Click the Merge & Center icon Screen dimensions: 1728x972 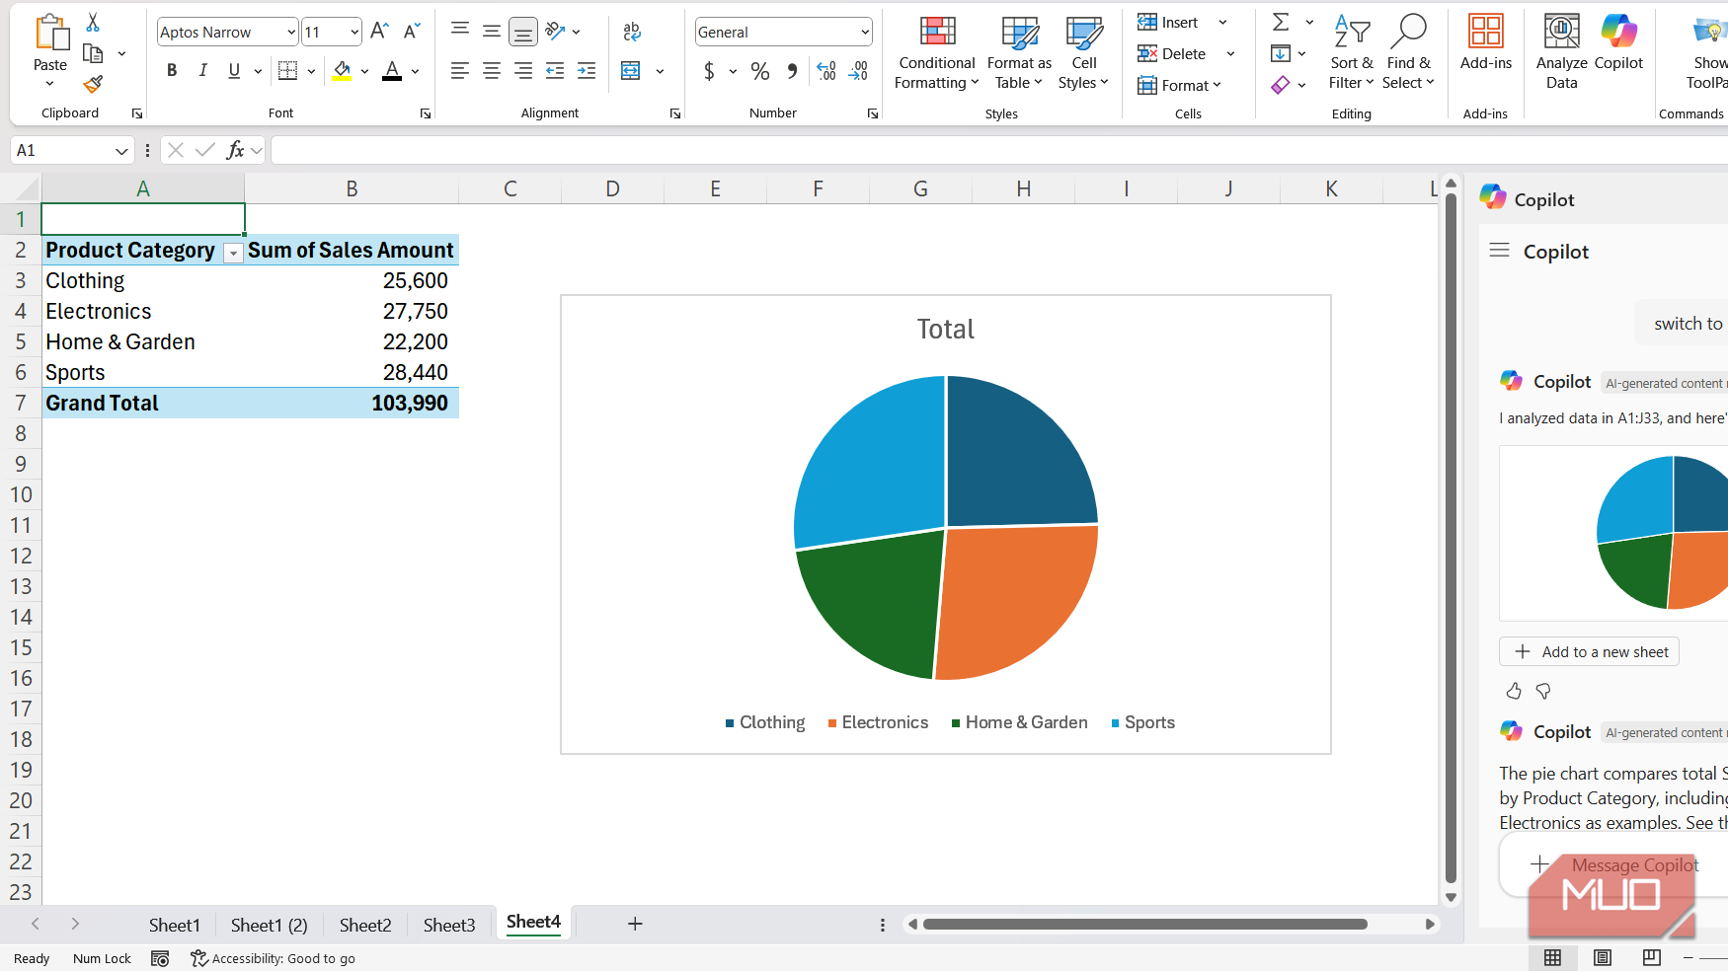[631, 70]
